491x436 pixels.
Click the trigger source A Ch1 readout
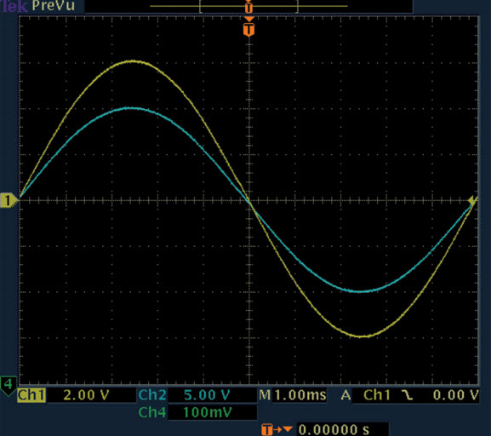tap(366, 395)
